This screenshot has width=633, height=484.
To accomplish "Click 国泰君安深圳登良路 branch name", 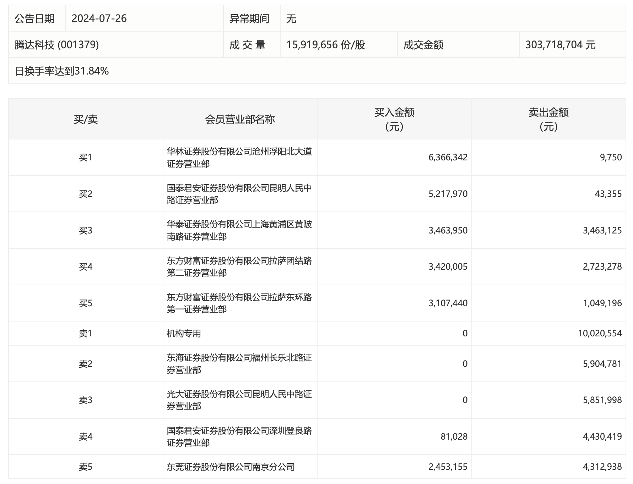I will tap(239, 436).
